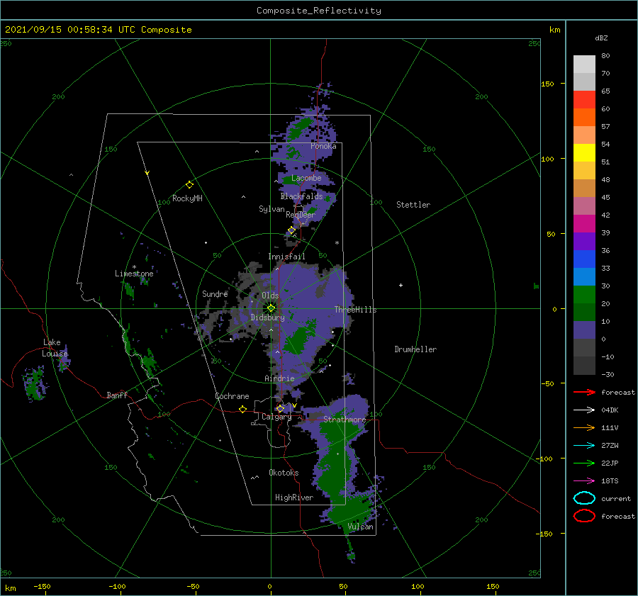Viewport: 638px width, 596px height.
Task: Select the cyan 27ZW arrow legend icon
Action: coord(584,446)
